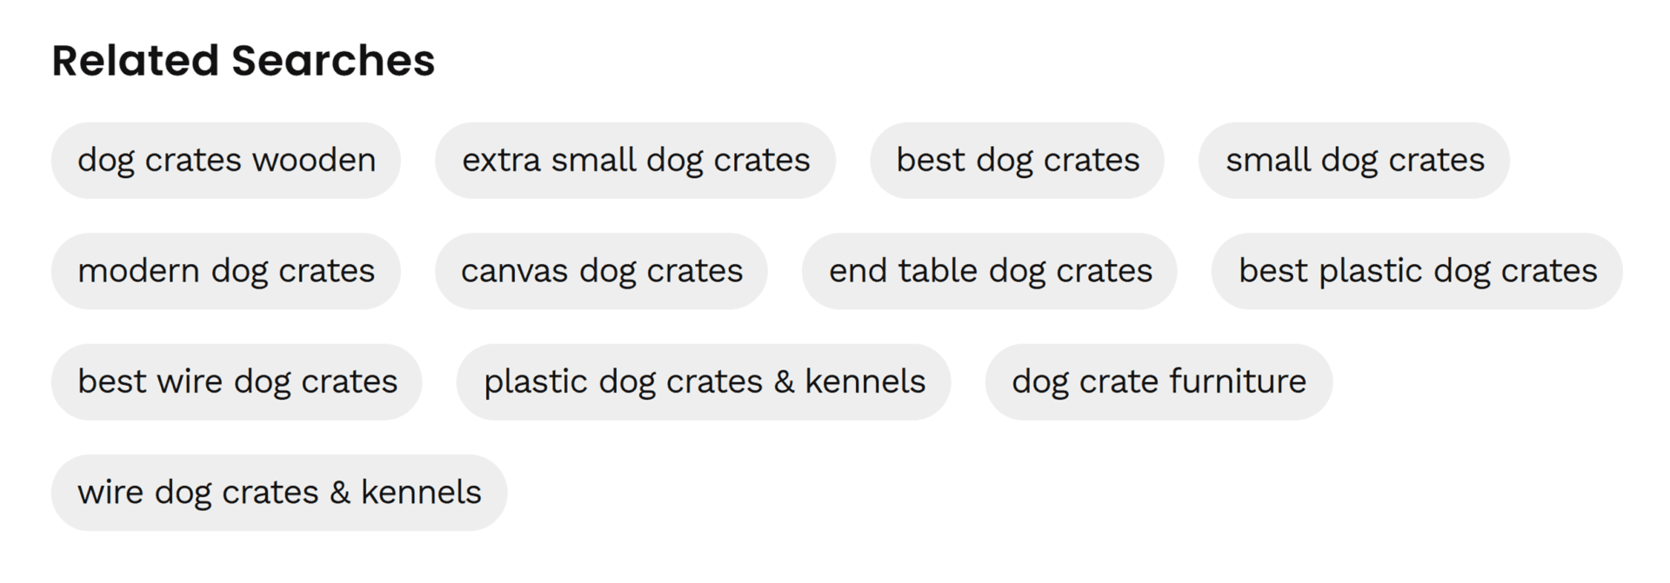Click the 'Related Searches' heading
The height and width of the screenshot is (583, 1670).
pos(244,61)
